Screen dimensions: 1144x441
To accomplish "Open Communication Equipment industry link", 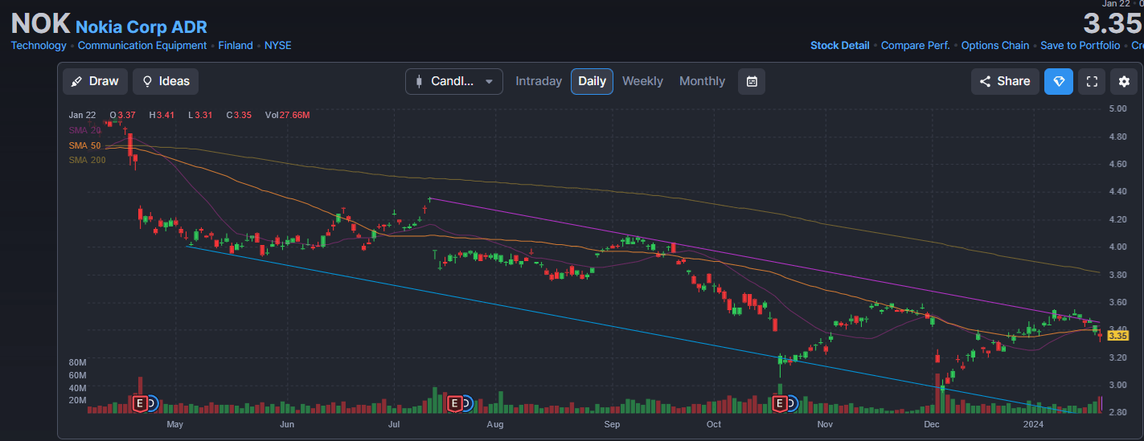I will coord(142,46).
